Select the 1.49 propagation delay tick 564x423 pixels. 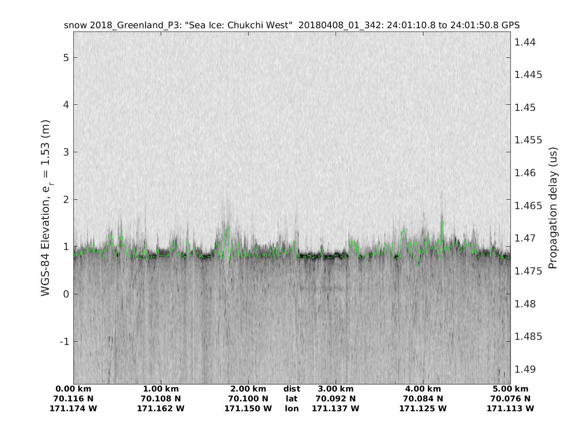(525, 369)
